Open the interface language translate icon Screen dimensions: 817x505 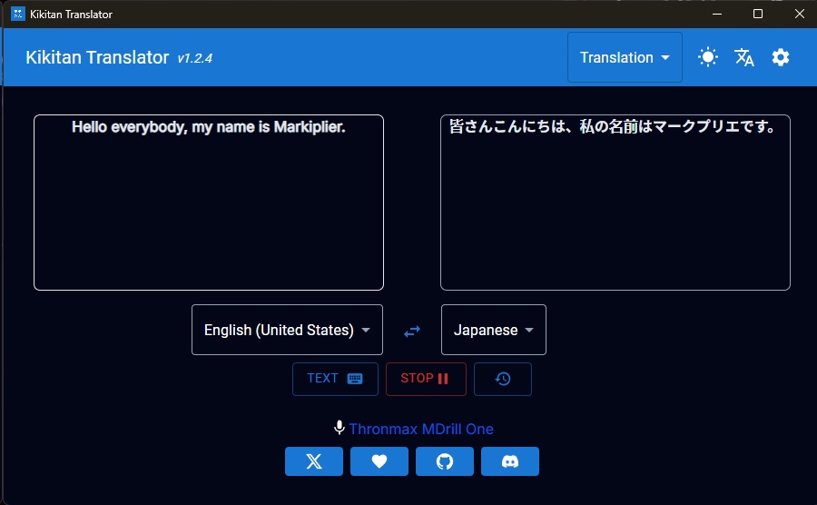coord(744,57)
